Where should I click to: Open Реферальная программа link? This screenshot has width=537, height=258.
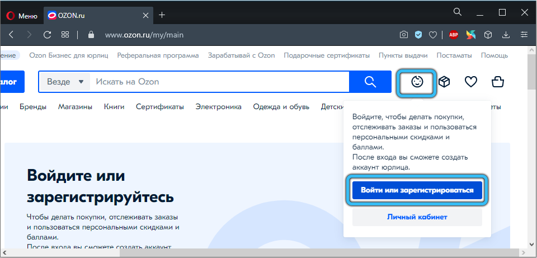(x=158, y=55)
